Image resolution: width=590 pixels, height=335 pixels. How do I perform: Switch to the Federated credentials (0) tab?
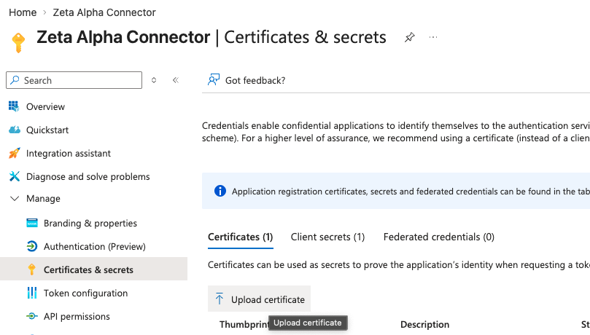pyautogui.click(x=439, y=237)
